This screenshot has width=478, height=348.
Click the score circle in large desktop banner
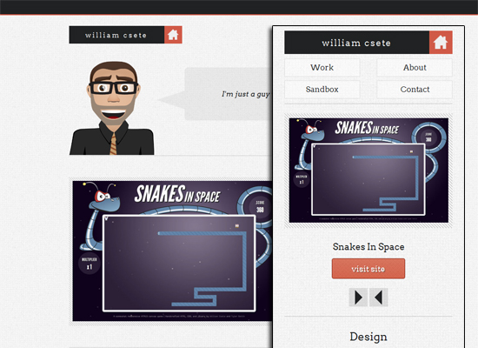point(260,207)
